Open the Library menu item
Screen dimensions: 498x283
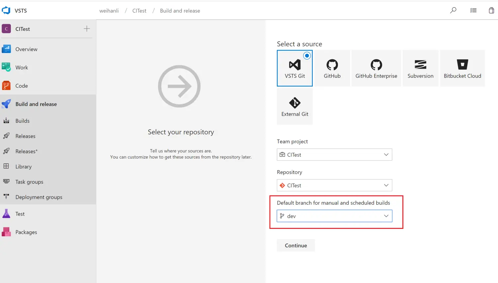point(48,167)
